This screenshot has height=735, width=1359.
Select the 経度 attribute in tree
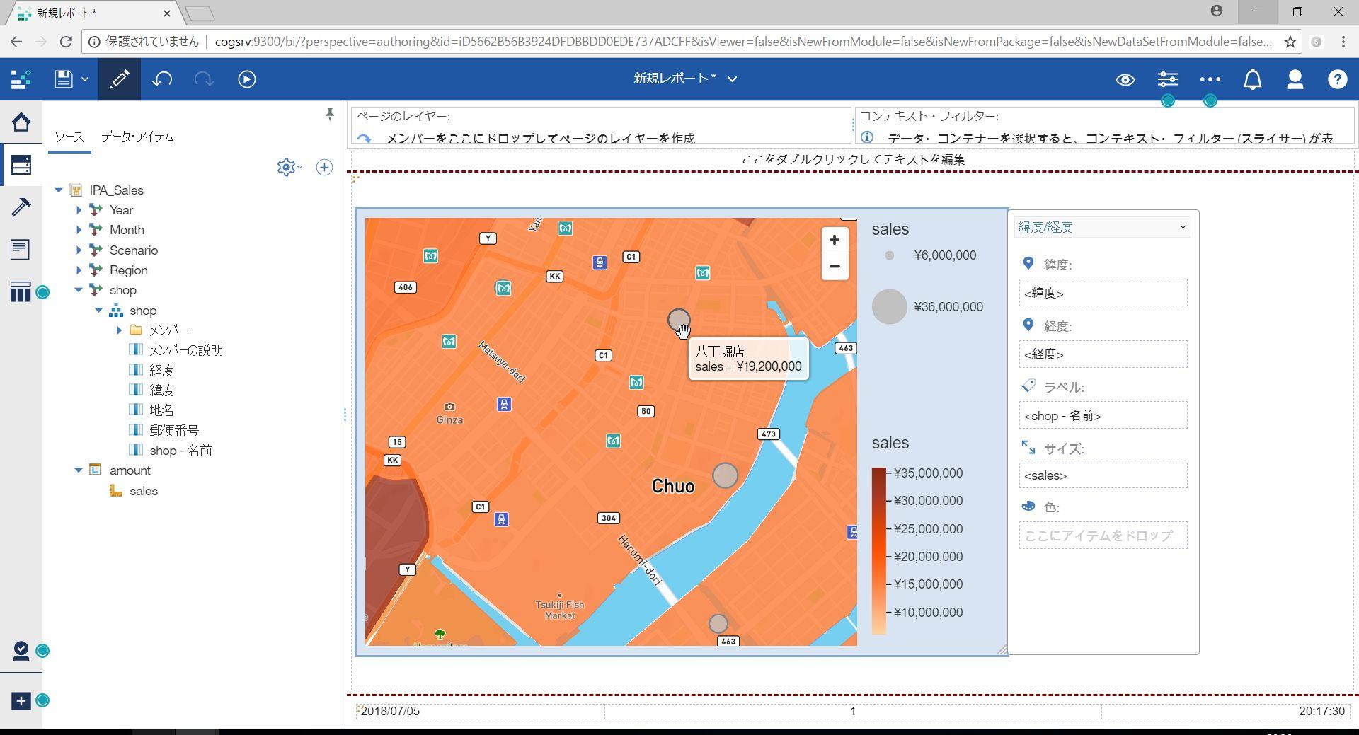click(x=161, y=371)
